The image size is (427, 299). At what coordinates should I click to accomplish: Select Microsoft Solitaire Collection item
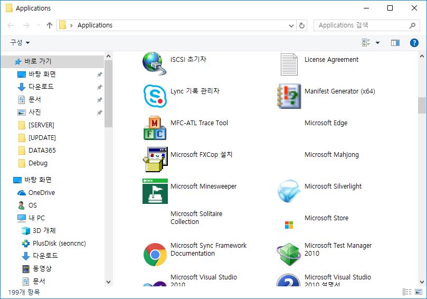click(x=196, y=218)
